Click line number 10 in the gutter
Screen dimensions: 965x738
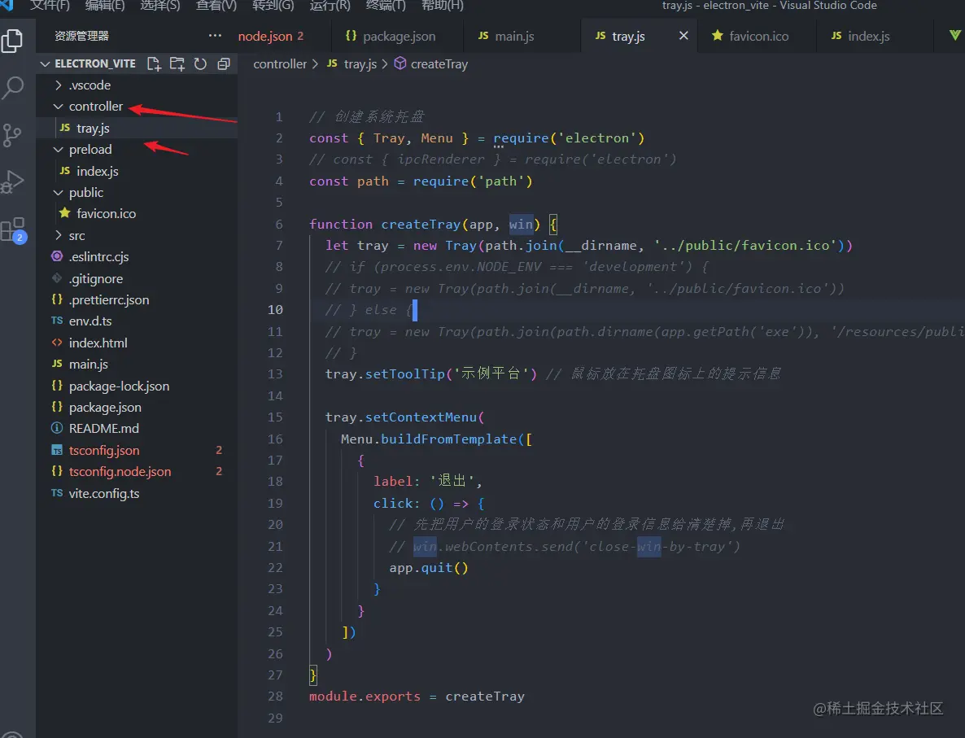click(x=275, y=310)
